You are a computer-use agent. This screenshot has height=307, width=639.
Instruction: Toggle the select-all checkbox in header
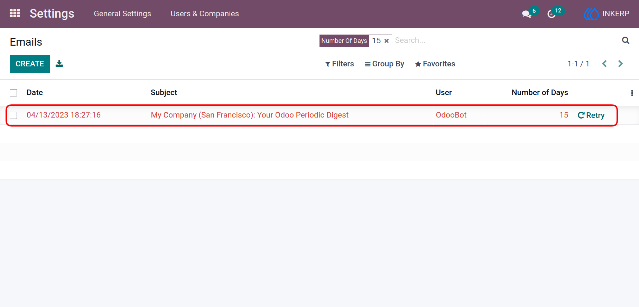[x=13, y=93]
